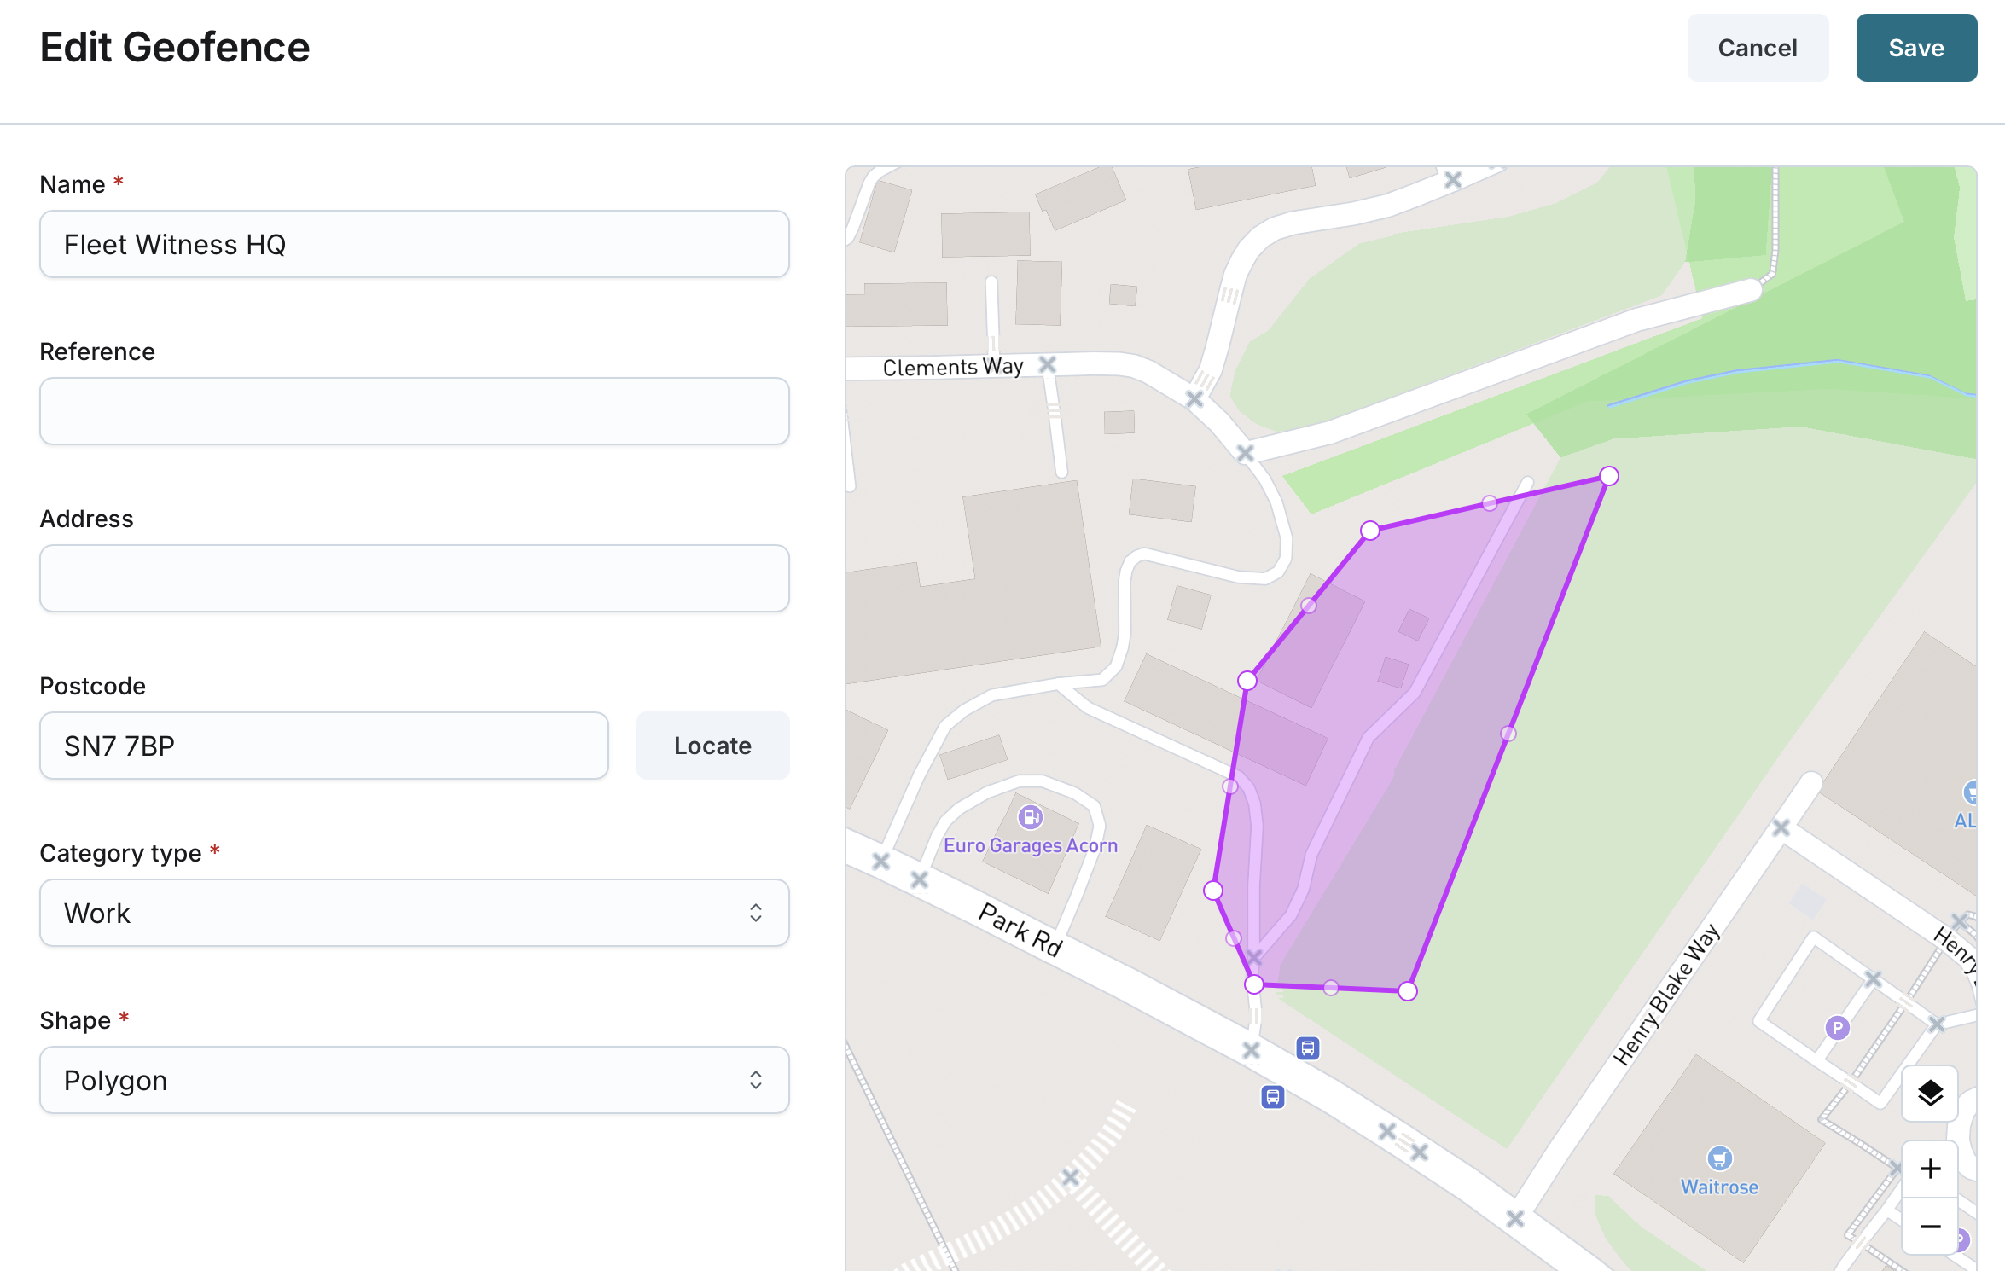2005x1271 pixels.
Task: Open the map layers switcher
Action: [1930, 1093]
